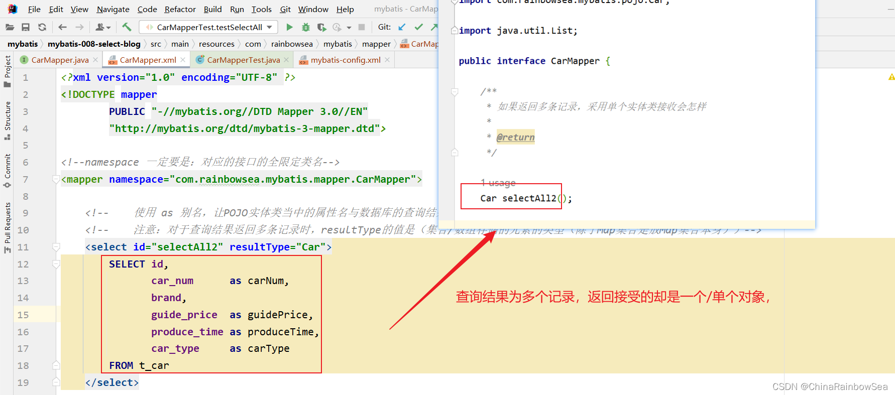Run CarMapperTest.testSelectAll with green play icon
This screenshot has height=395, width=895.
click(x=289, y=27)
